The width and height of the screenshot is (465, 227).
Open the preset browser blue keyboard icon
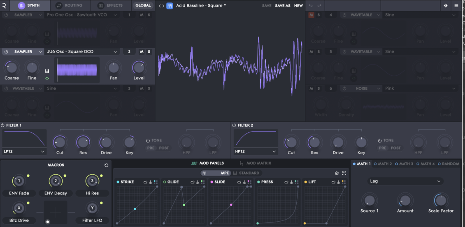[x=170, y=6]
